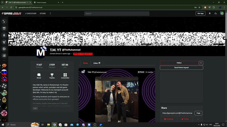Bookmark this page with the star icon

(199, 7)
